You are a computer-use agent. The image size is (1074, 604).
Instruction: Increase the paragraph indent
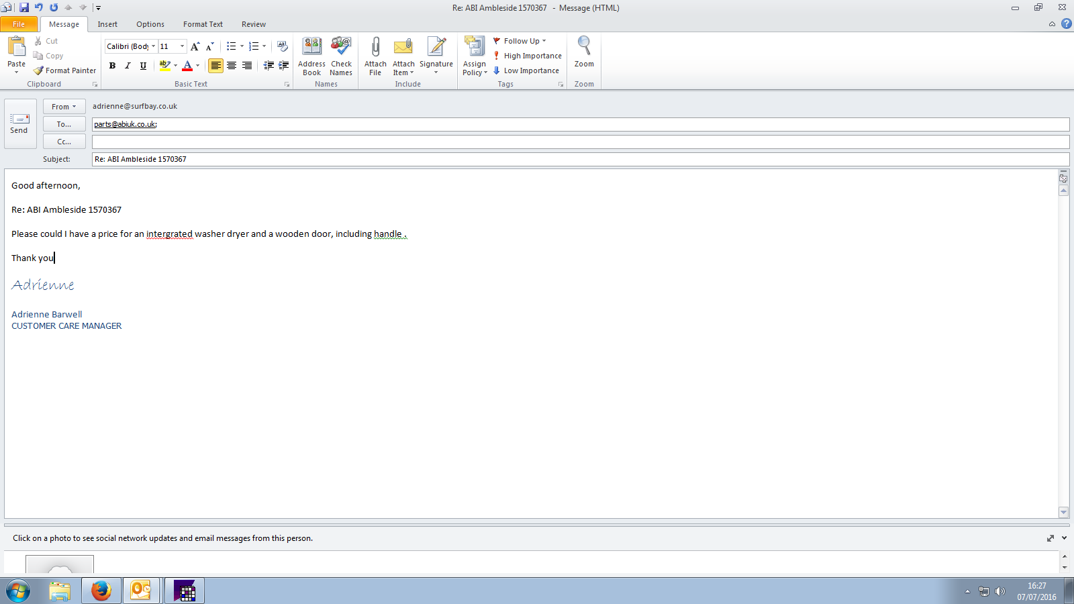pos(283,65)
